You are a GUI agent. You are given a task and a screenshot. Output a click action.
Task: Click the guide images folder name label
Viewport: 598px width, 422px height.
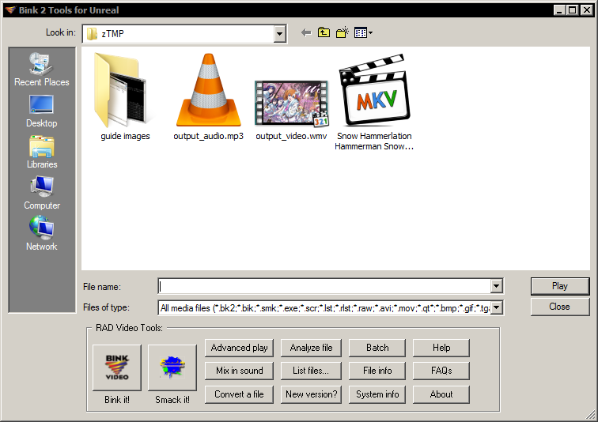(125, 136)
